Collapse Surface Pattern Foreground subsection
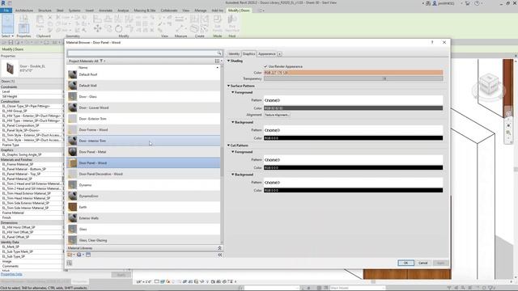 [233, 92]
